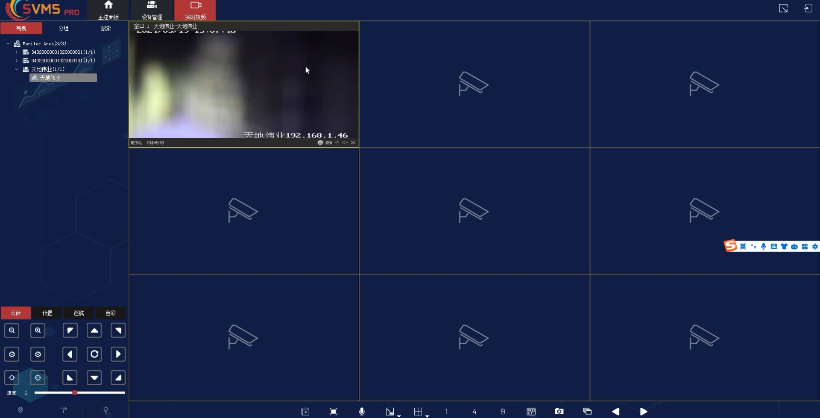Click the PTZ auto-rotate center button
The width and height of the screenshot is (820, 418).
(94, 354)
